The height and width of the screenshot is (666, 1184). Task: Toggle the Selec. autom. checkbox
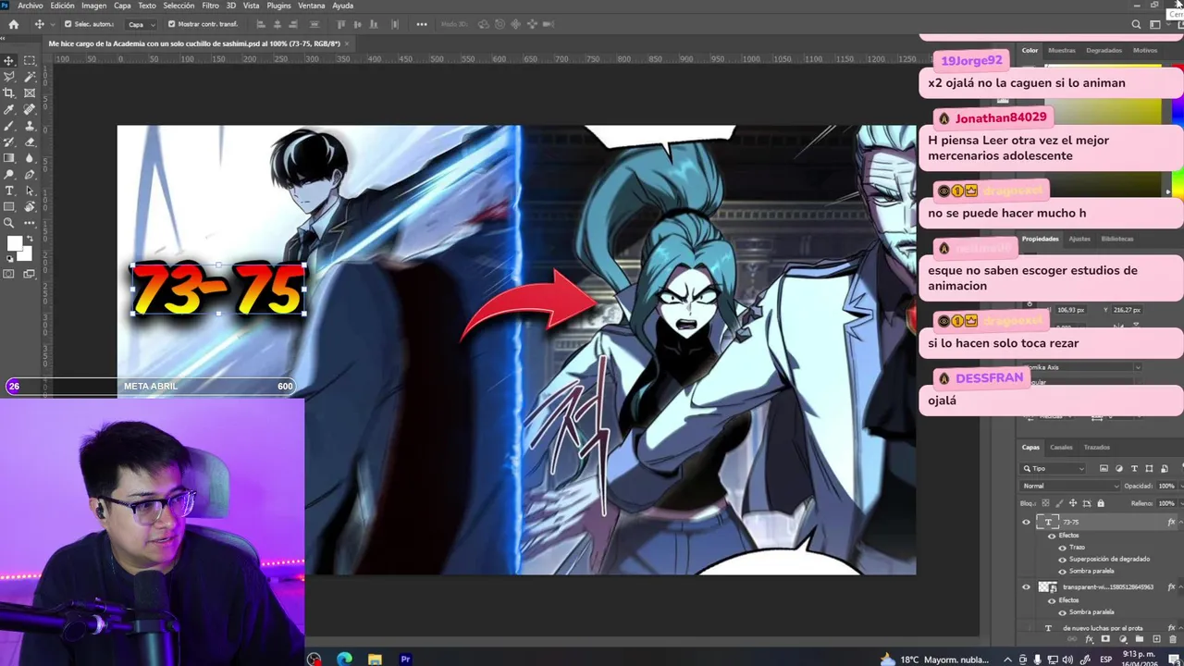click(68, 24)
